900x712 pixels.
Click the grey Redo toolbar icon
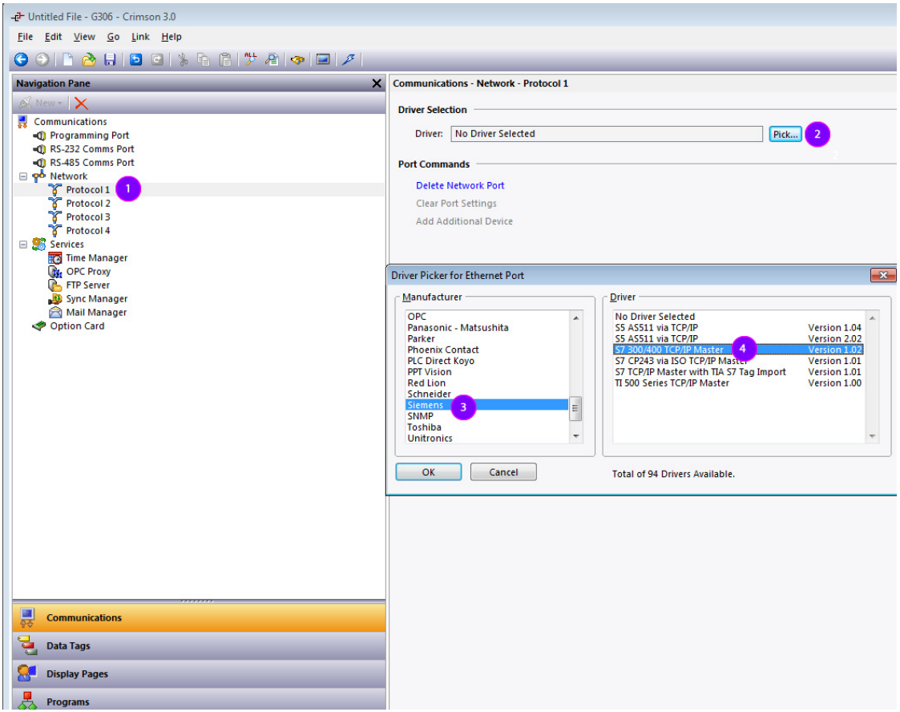157,59
